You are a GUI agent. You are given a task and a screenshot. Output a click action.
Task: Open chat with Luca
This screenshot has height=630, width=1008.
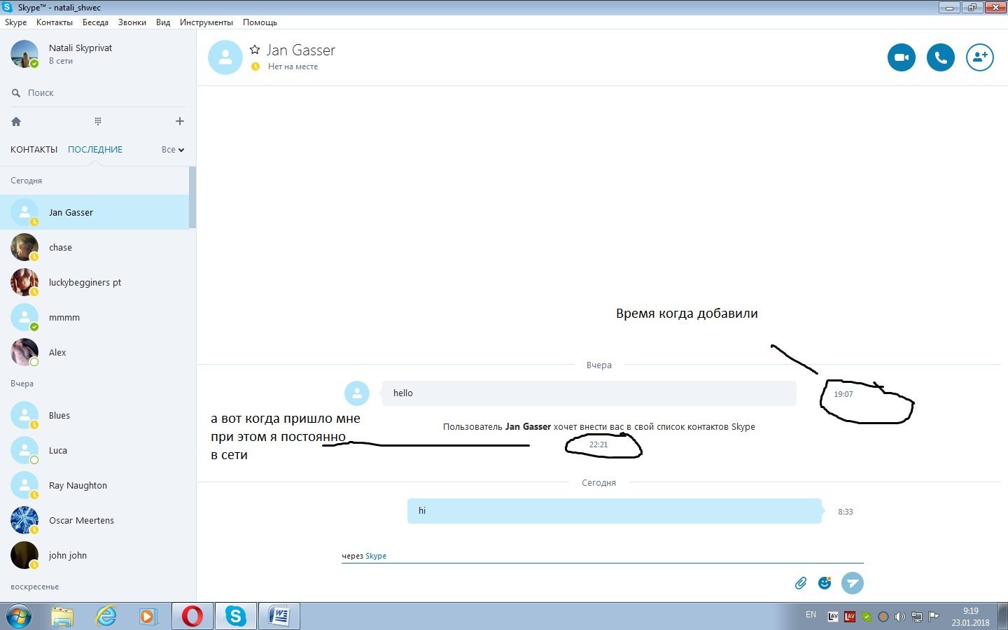(94, 450)
